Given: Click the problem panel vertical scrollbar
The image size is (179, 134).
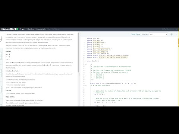Looking at the screenshot, I should [78, 53].
